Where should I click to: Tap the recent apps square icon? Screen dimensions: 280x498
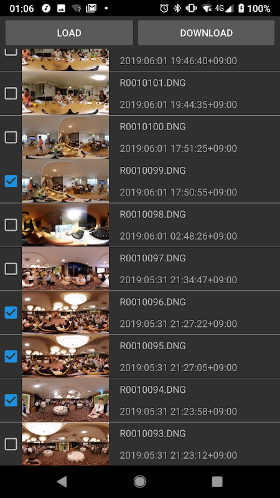point(217,481)
